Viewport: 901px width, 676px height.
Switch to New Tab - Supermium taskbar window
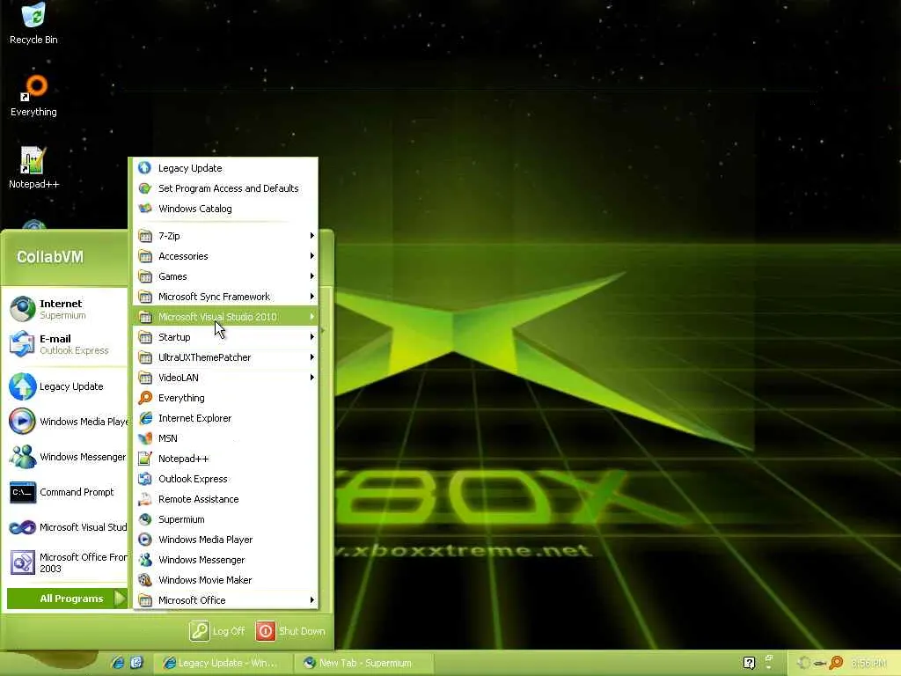tap(363, 663)
